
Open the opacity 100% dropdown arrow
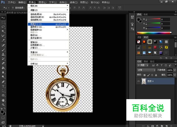click(x=175, y=70)
